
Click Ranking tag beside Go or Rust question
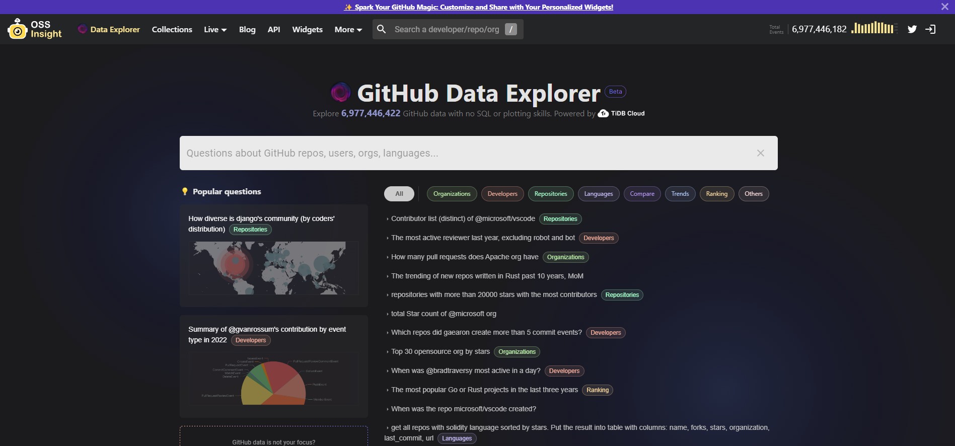click(x=598, y=390)
